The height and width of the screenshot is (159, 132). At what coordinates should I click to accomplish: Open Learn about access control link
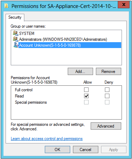click(x=47, y=139)
